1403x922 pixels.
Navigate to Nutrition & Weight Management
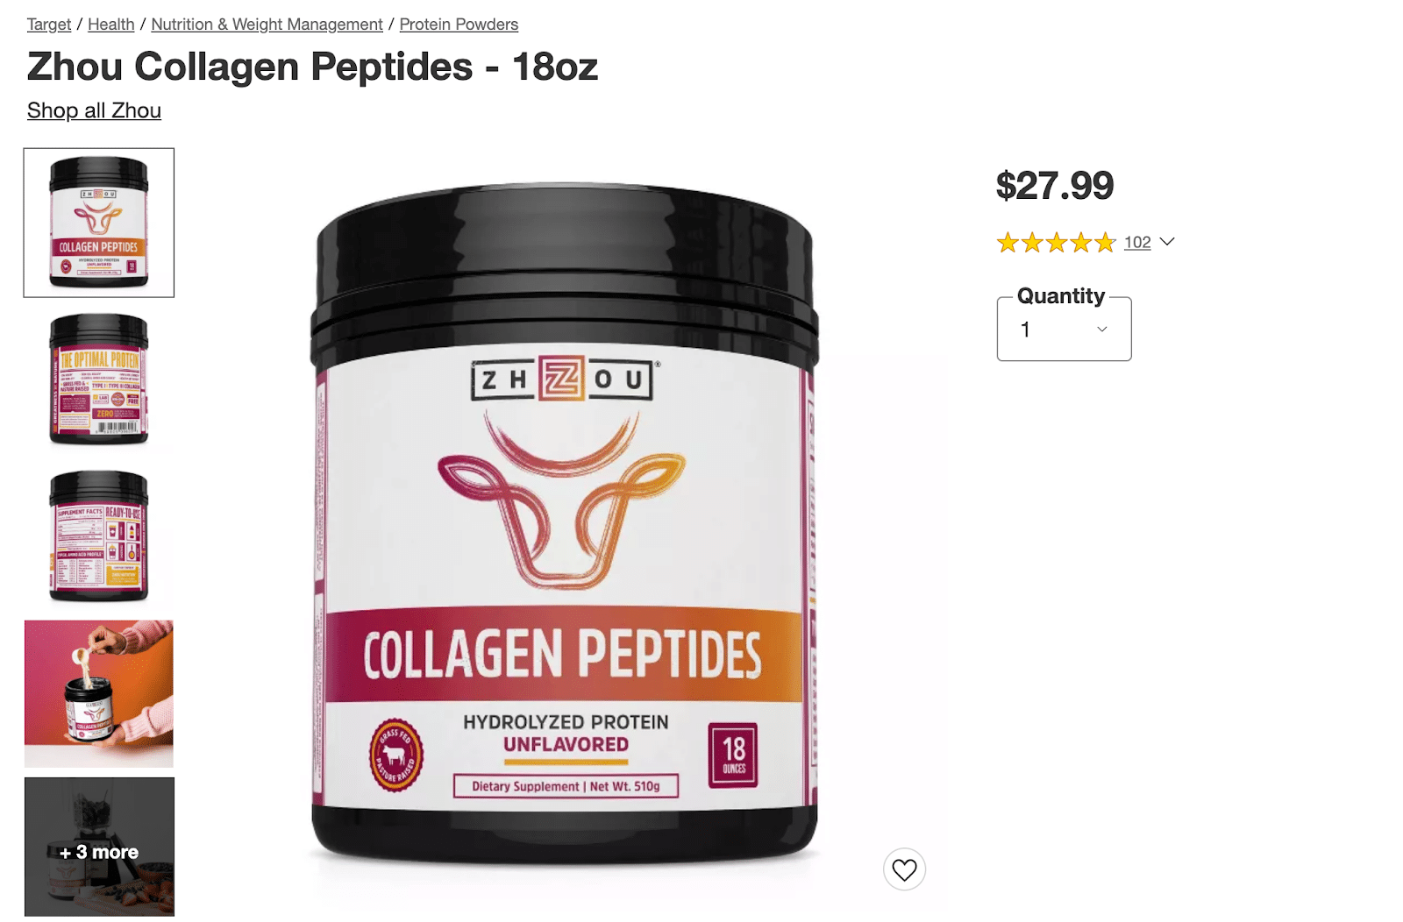click(267, 25)
